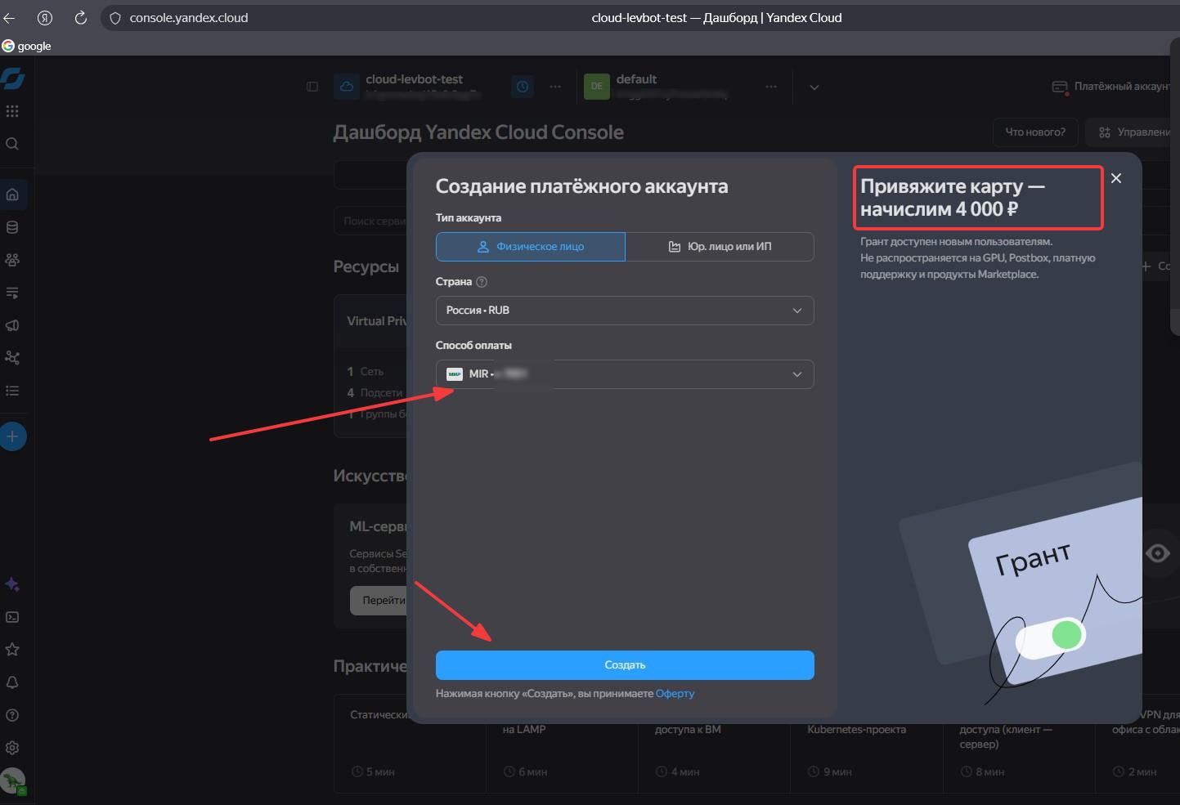Click the blue plus create button
This screenshot has width=1180, height=805.
tap(12, 436)
